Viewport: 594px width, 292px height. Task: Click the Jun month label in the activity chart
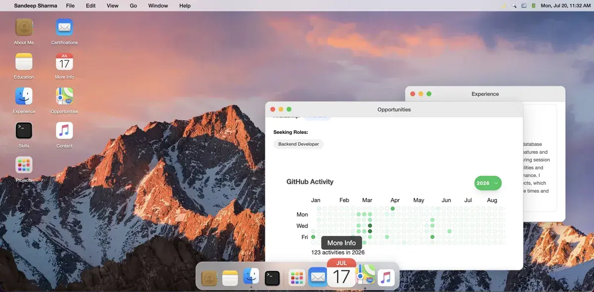(446, 200)
